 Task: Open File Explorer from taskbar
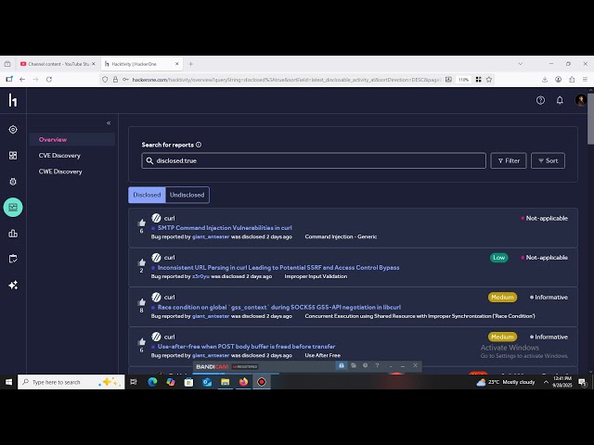tap(225, 382)
